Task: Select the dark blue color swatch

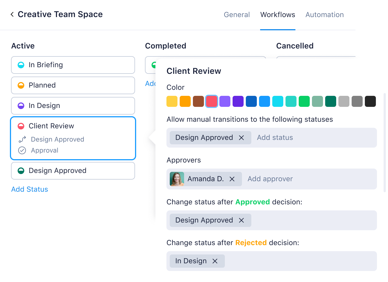Action: point(251,101)
